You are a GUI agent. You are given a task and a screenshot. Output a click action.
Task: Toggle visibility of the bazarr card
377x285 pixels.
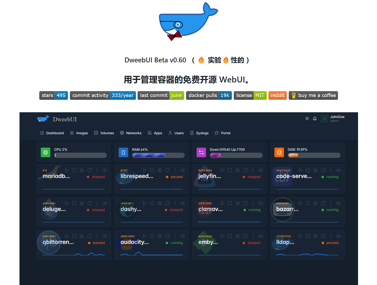point(339,203)
